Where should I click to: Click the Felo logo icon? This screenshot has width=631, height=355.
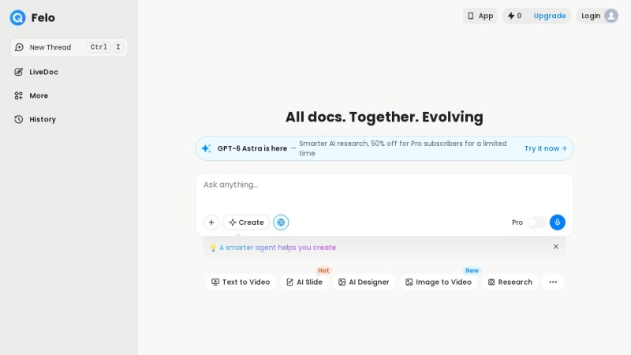point(17,17)
